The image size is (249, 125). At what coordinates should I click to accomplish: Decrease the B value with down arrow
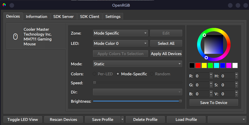click(211, 95)
